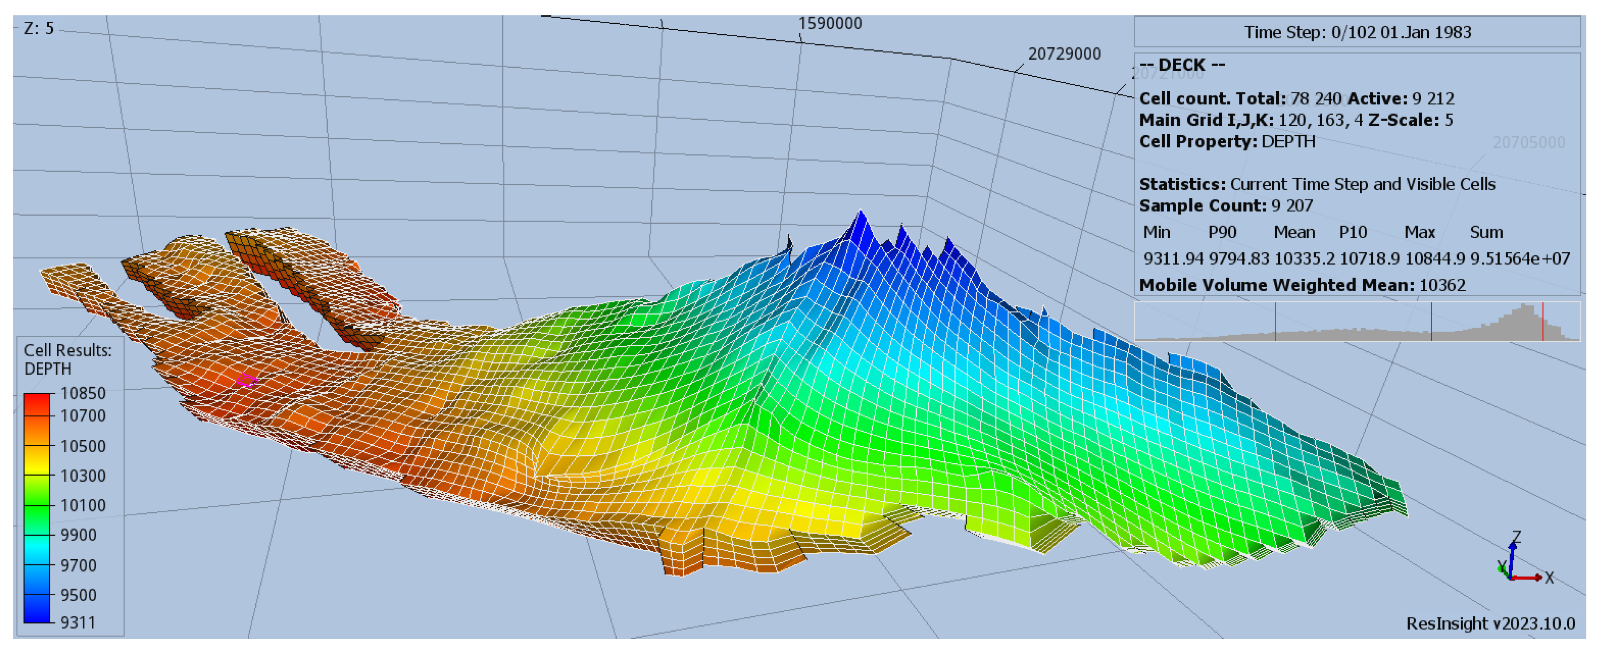Image resolution: width=1600 pixels, height=653 pixels.
Task: Click the yellow band of the color legend
Action: click(x=37, y=460)
